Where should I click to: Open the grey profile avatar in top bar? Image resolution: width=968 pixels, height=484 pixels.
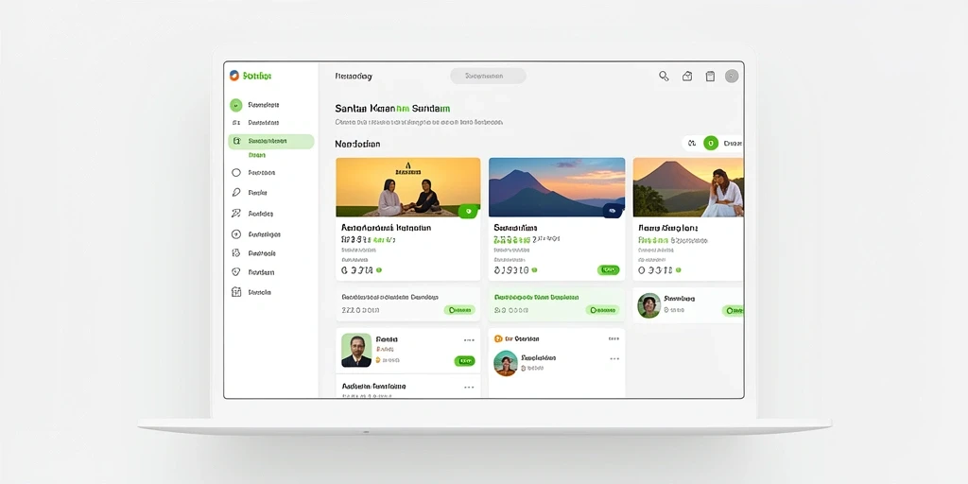[732, 76]
